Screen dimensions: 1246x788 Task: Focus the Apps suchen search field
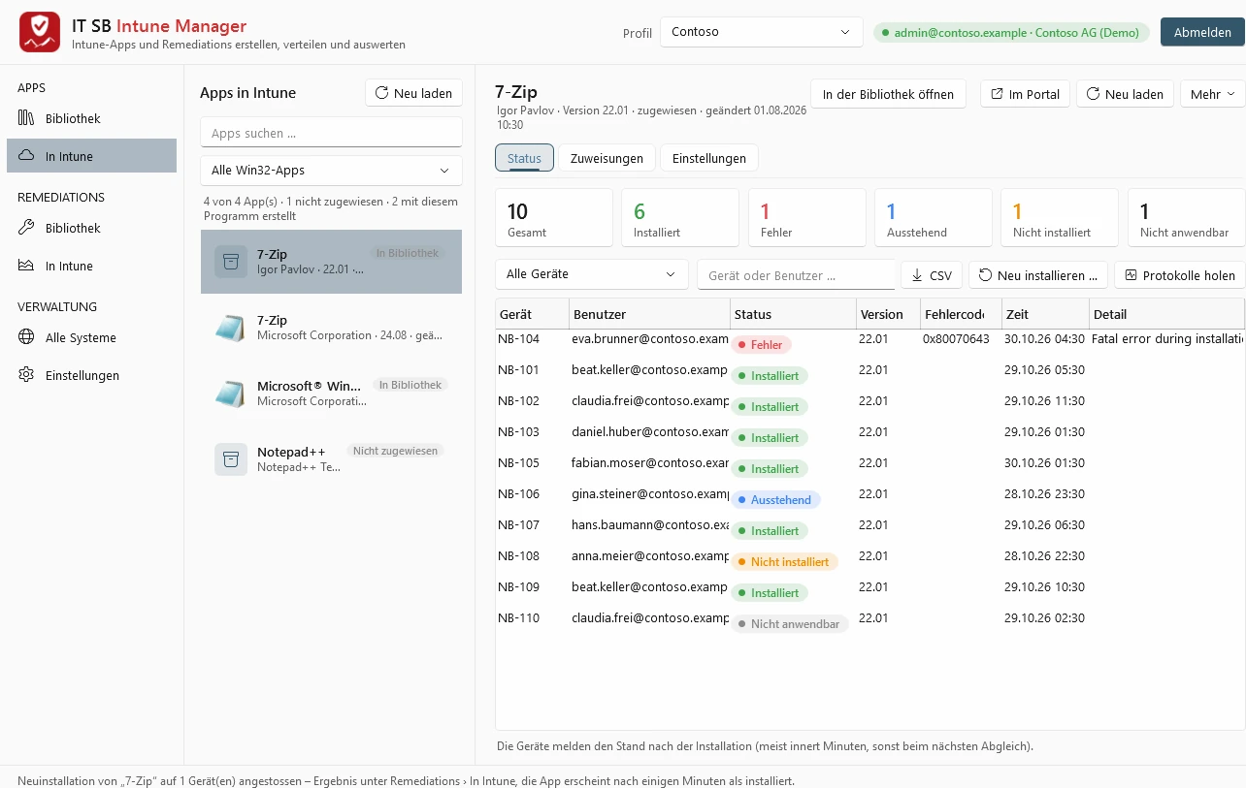[331, 133]
